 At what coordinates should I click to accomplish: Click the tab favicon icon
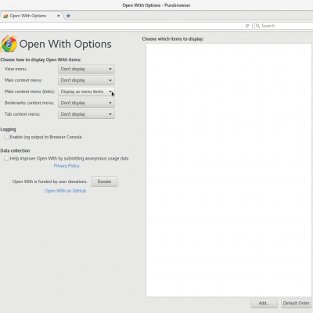pyautogui.click(x=5, y=16)
